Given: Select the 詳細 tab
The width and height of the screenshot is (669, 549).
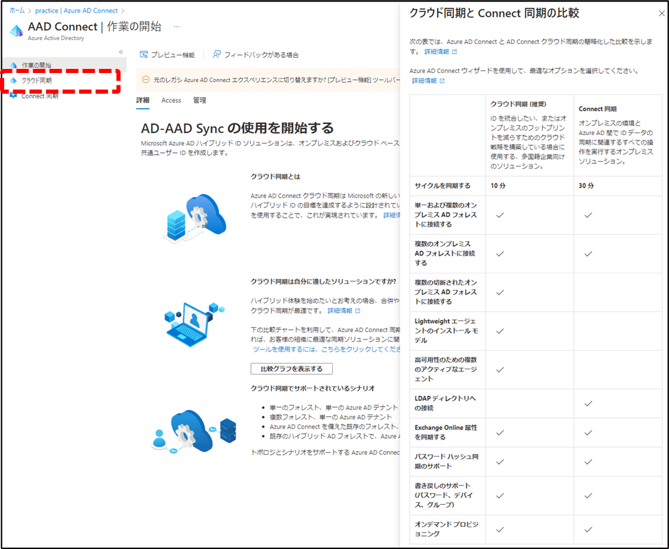Looking at the screenshot, I should click(x=143, y=101).
